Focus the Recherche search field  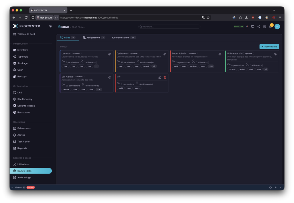click(x=169, y=27)
